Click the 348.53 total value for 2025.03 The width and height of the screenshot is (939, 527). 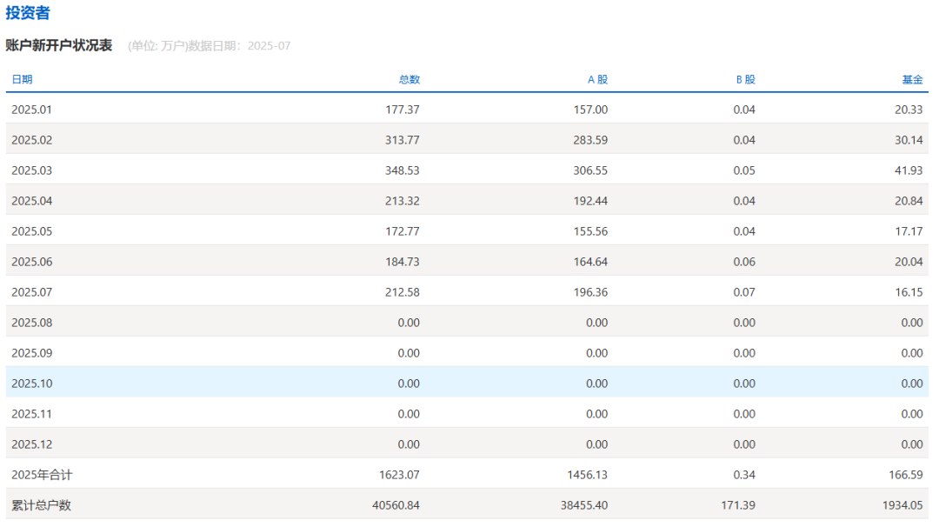pos(402,170)
